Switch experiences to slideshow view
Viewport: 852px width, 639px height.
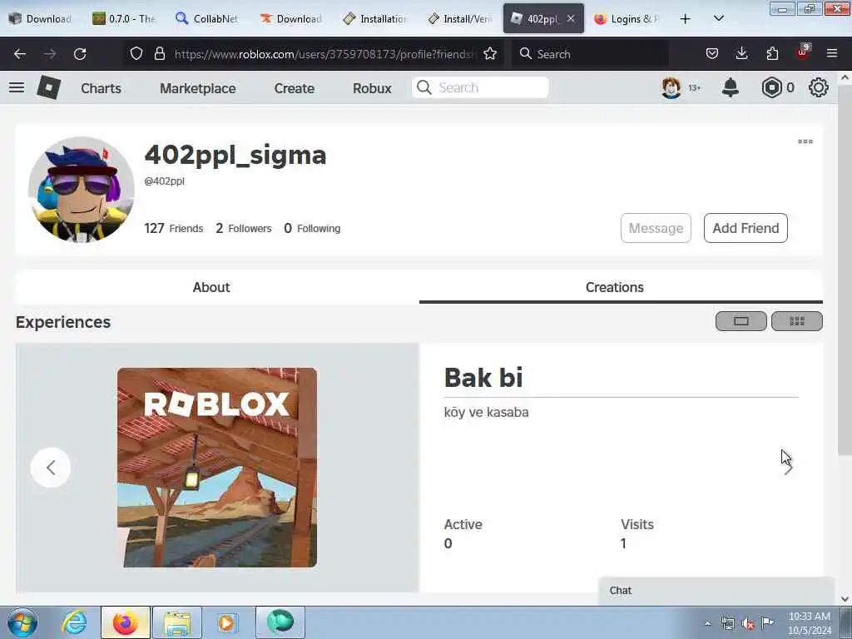click(x=741, y=321)
